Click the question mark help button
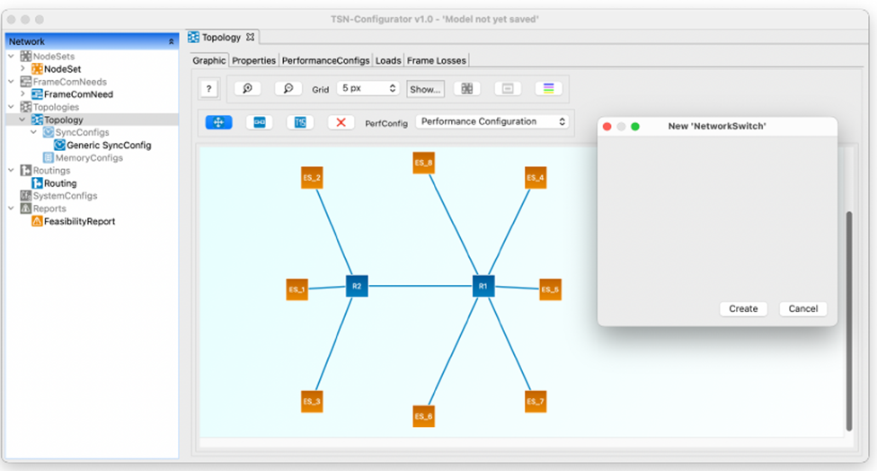The image size is (877, 471). (x=208, y=89)
